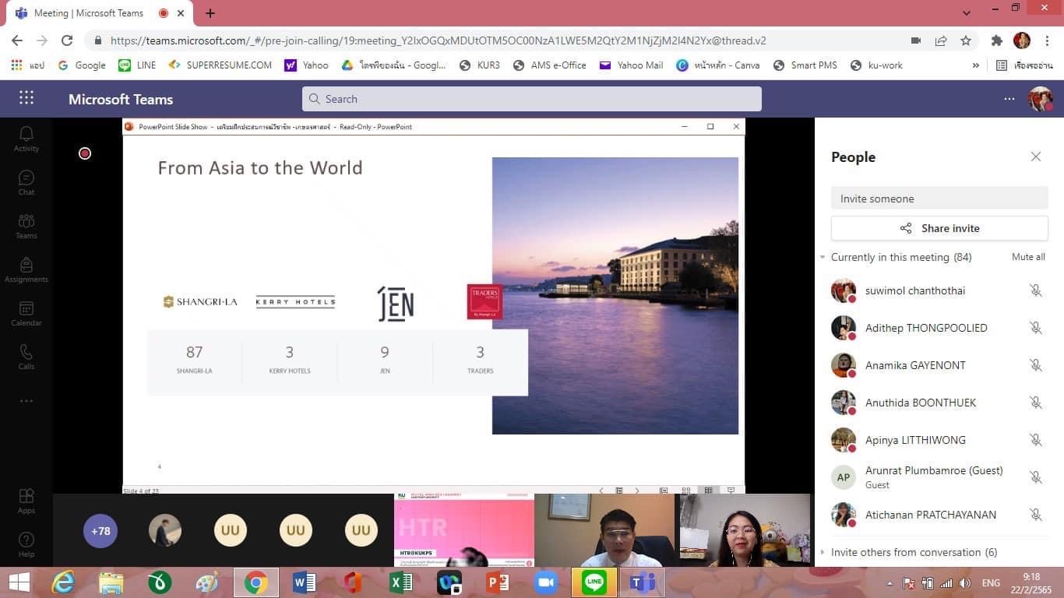Screen dimensions: 1064x598
Task: Open the Activity feed in Teams sidebar
Action: click(x=26, y=139)
